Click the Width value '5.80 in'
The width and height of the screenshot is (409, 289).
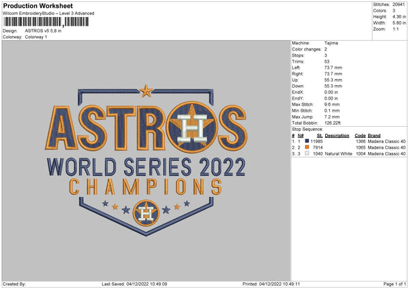(399, 23)
